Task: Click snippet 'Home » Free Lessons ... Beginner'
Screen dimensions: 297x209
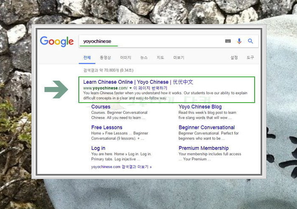Action: click(x=119, y=133)
